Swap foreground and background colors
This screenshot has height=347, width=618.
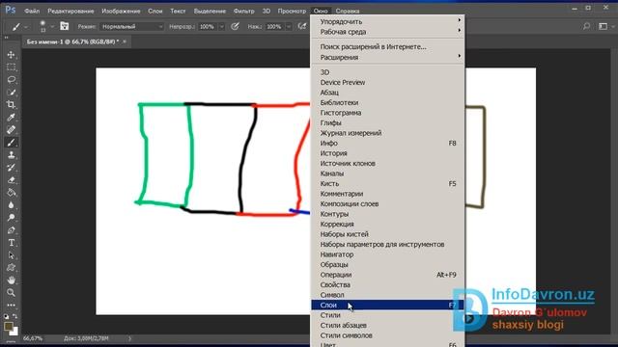[x=15, y=316]
